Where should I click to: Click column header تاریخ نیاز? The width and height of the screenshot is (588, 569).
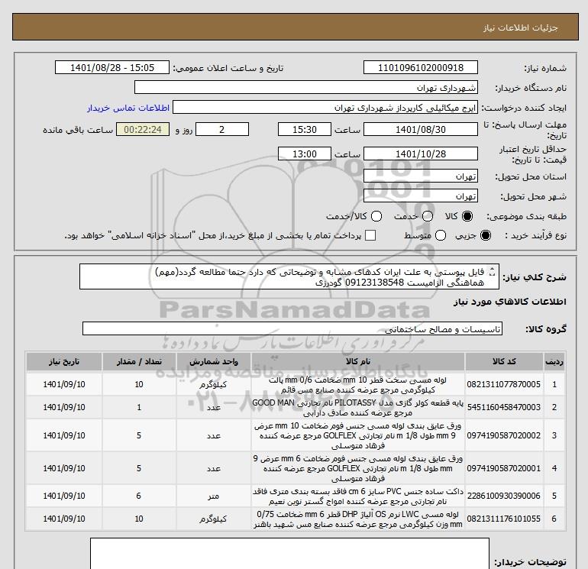[x=64, y=361]
